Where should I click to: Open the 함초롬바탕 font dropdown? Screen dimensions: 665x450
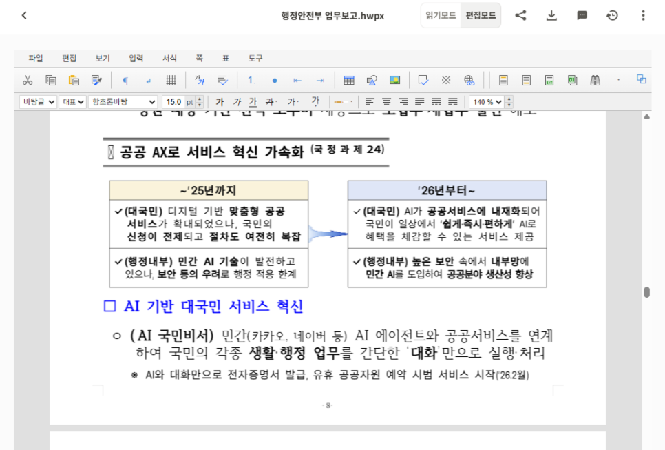123,102
